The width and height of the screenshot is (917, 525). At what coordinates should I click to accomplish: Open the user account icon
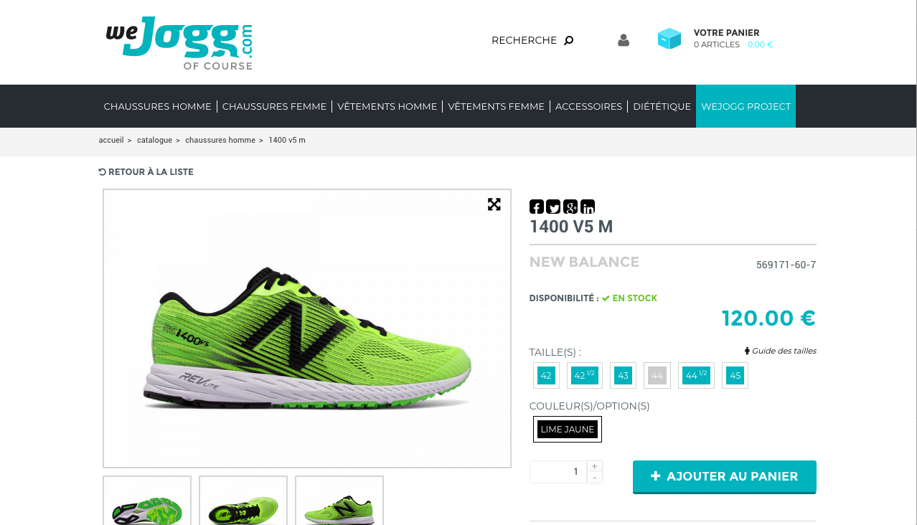[x=624, y=40]
